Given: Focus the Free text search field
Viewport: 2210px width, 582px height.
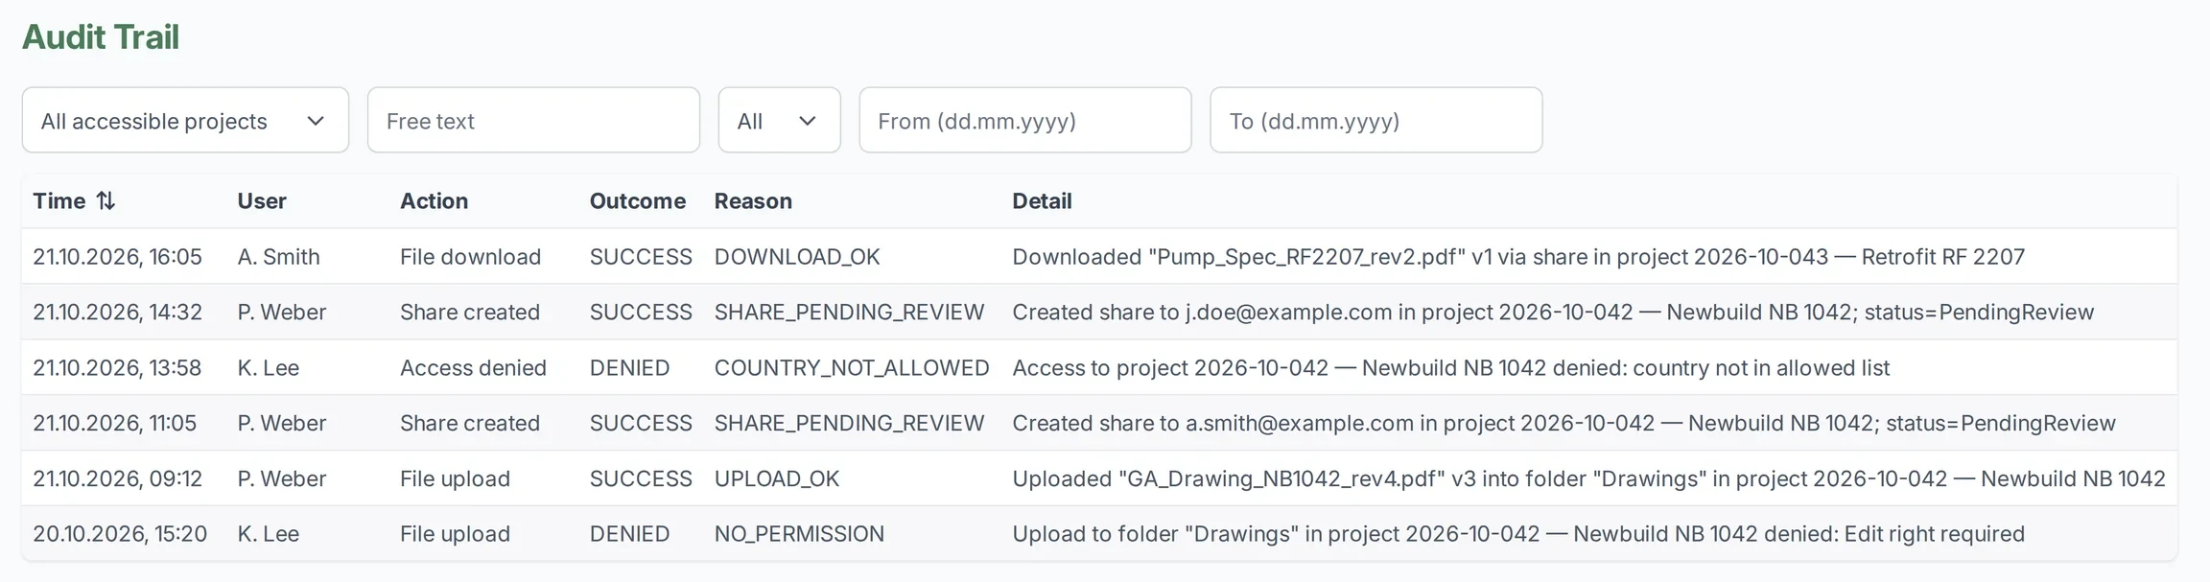Looking at the screenshot, I should point(533,120).
